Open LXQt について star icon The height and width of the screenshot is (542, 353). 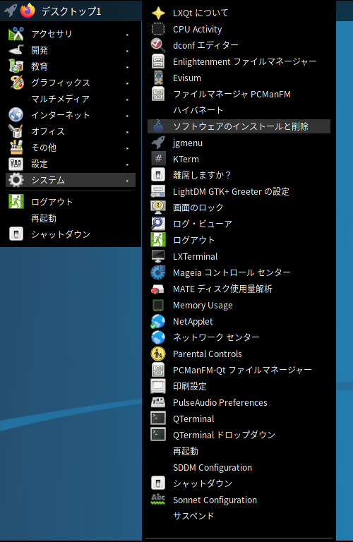tap(158, 13)
